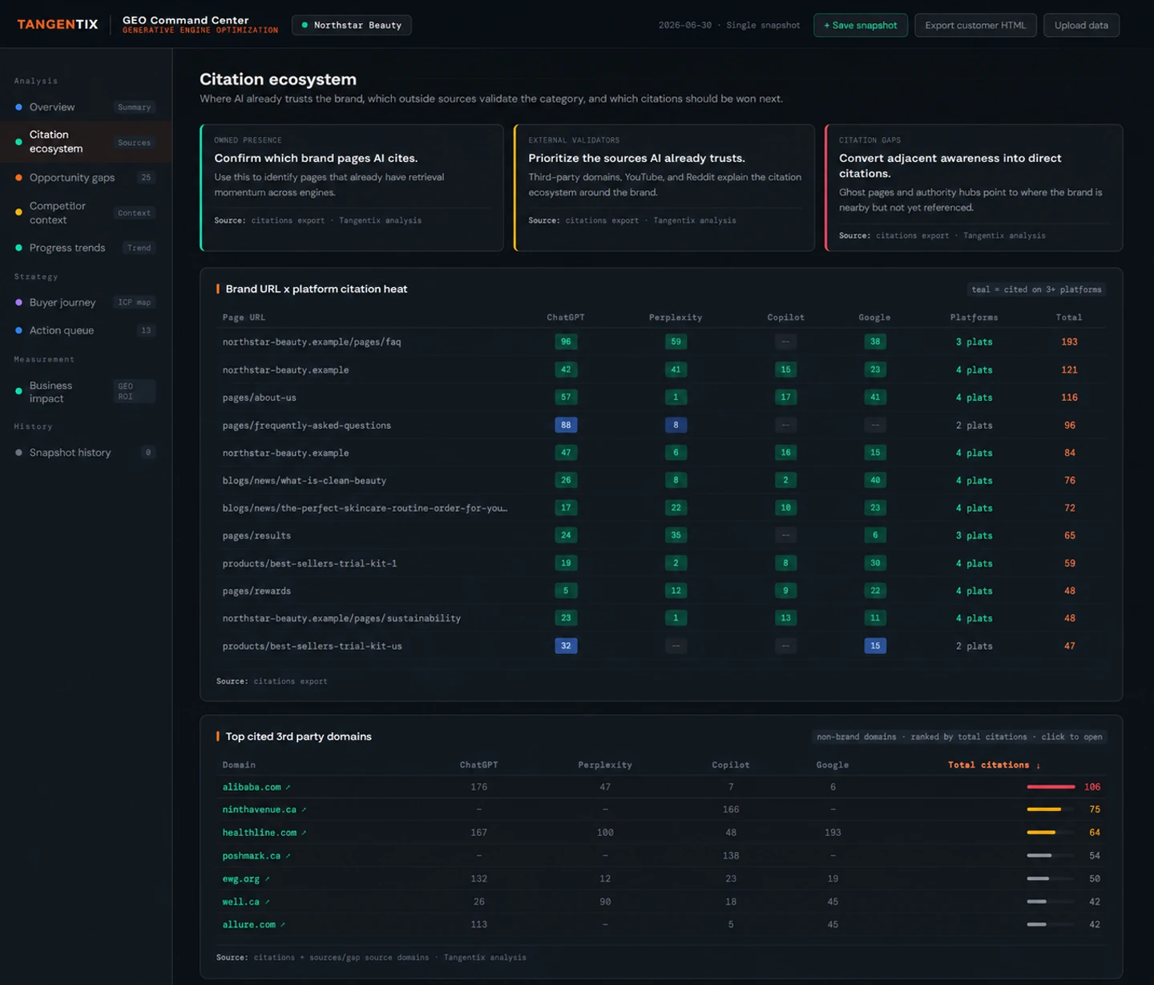The height and width of the screenshot is (985, 1154).
Task: Click the Trend badge on Progress trends
Action: pyautogui.click(x=139, y=248)
